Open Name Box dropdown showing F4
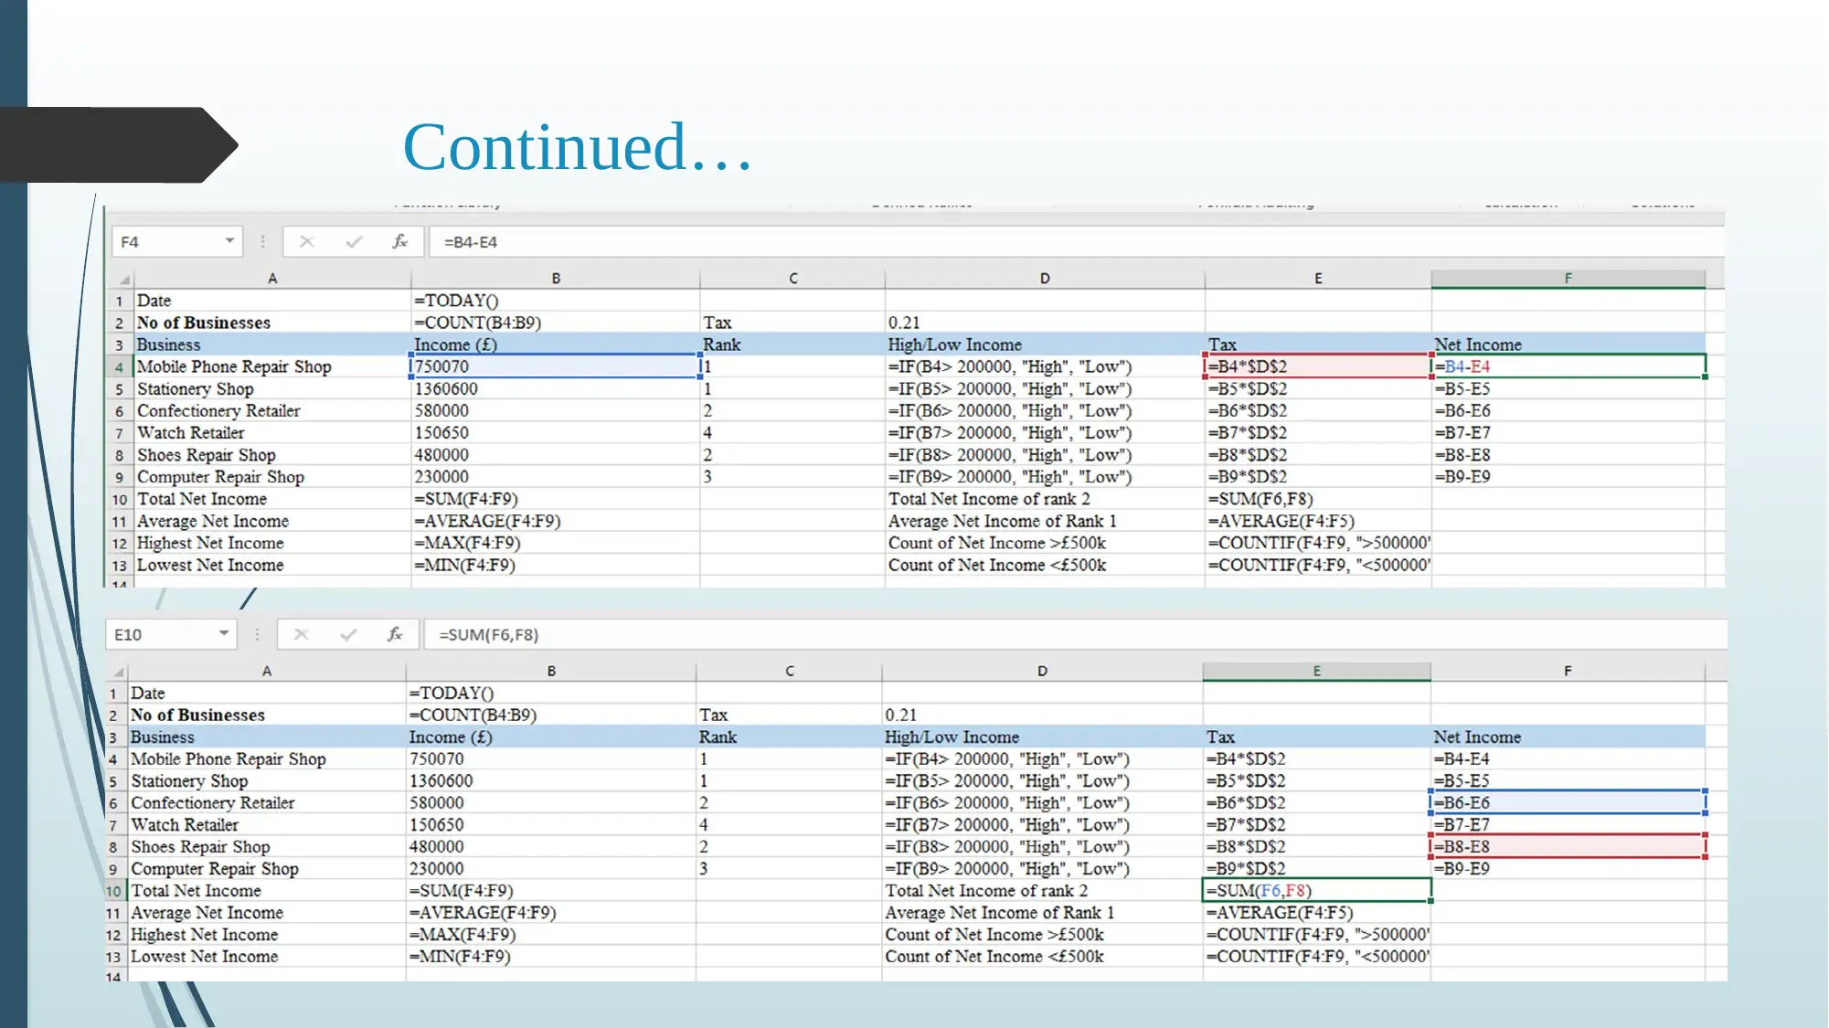 point(229,241)
